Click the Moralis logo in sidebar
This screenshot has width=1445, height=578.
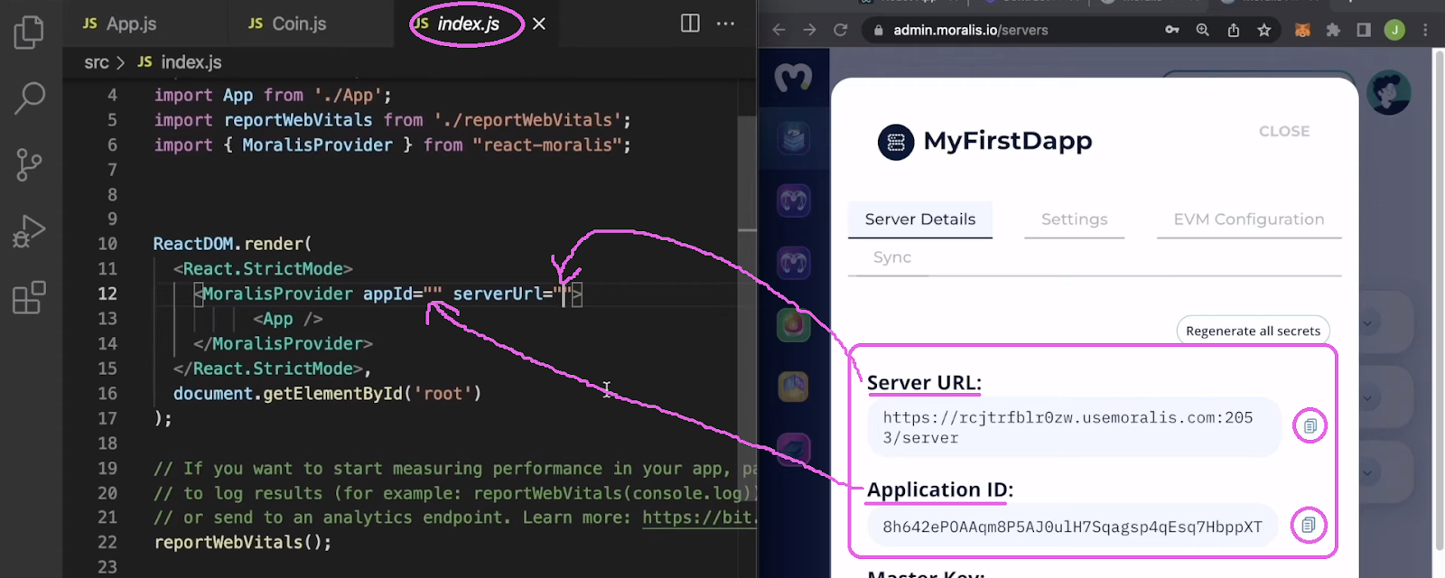793,78
